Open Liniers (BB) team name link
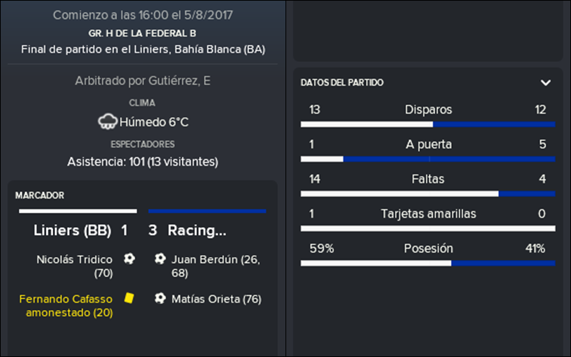The image size is (571, 357). pyautogui.click(x=72, y=231)
